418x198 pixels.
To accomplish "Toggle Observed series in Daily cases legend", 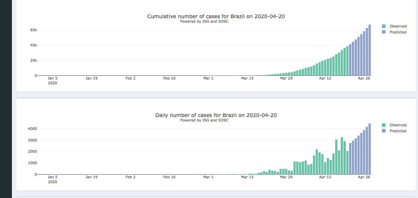I will pos(398,125).
